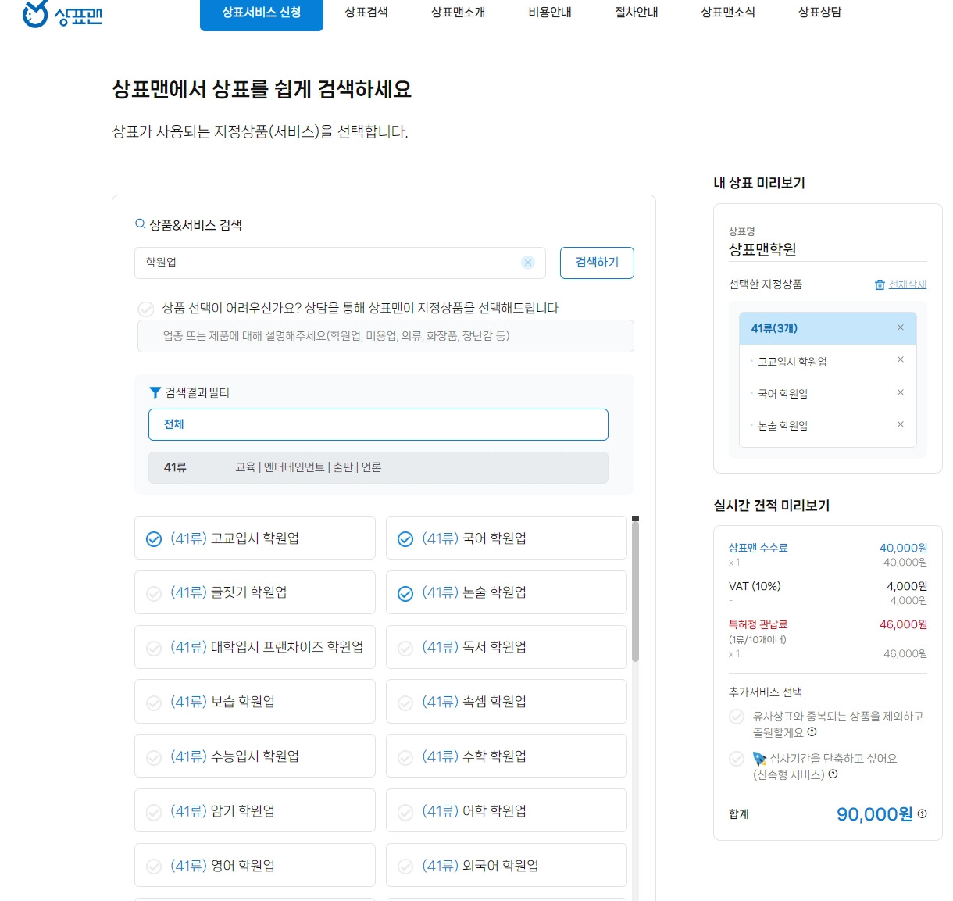Click the trash icon next to 전체삭제
Viewport: 953px width, 901px height.
[x=880, y=284]
